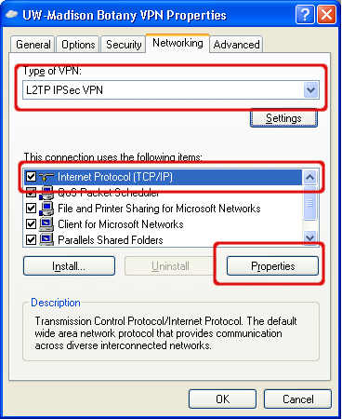This screenshot has width=342, height=419.
Task: Select the Parallels Shared Folders icon
Action: click(46, 239)
